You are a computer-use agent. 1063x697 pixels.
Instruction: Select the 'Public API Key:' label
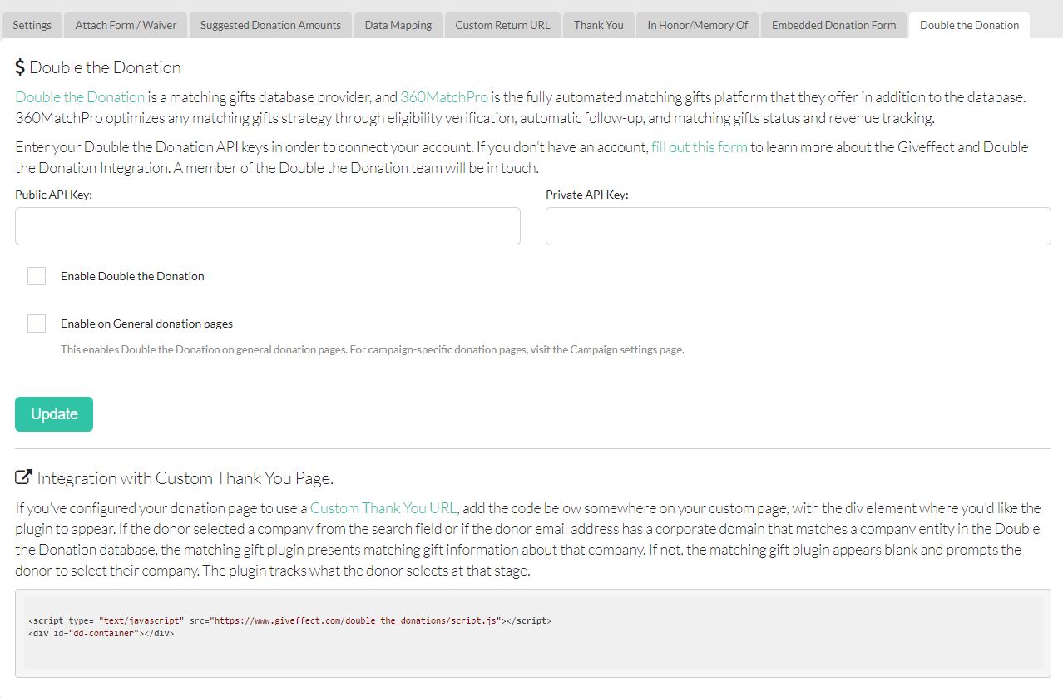(53, 195)
